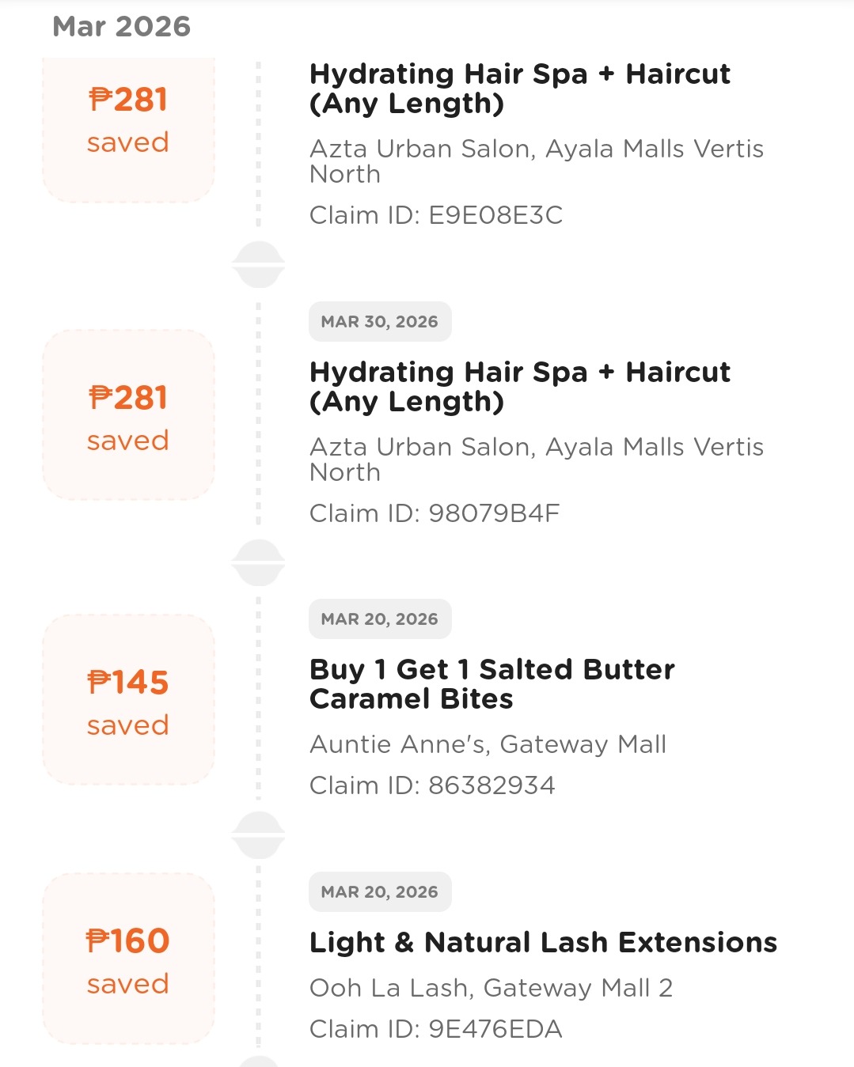Tap the ₱160 saved badge
This screenshot has height=1067, width=854.
[x=128, y=959]
